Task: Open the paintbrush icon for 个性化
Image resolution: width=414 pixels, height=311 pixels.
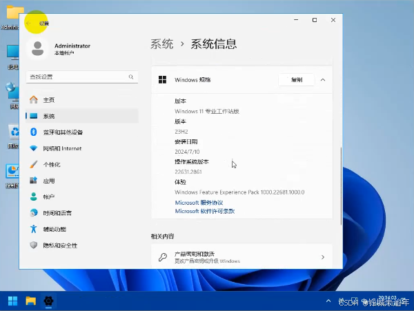Action: pos(34,164)
